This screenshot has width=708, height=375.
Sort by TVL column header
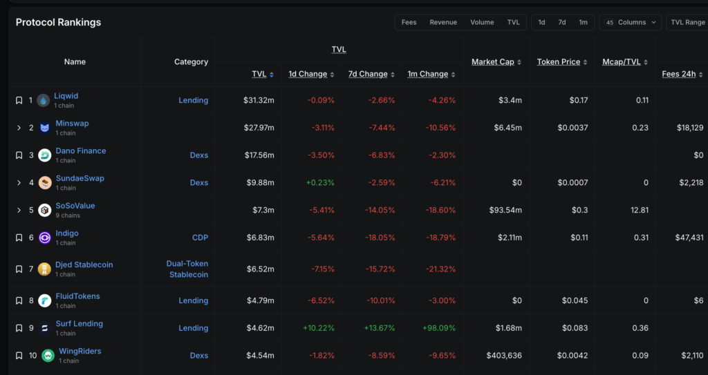[x=263, y=74]
